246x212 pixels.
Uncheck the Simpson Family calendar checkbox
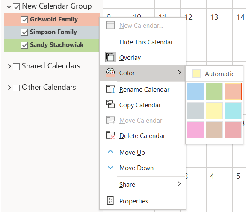24,32
